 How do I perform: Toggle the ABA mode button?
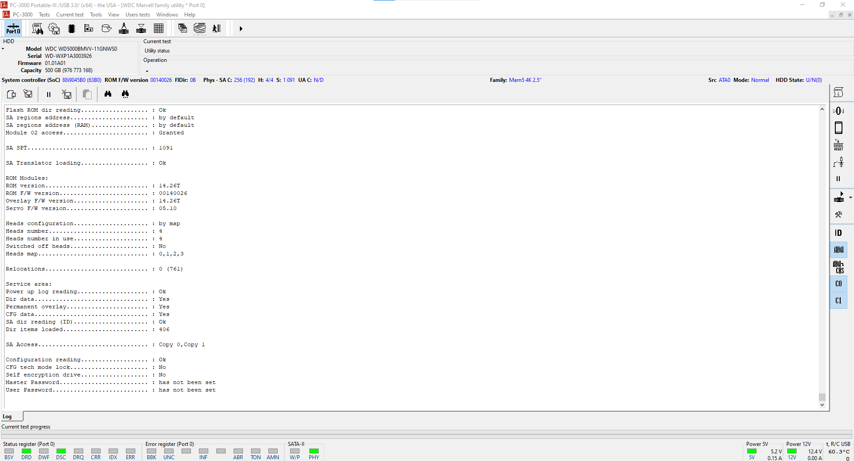(x=838, y=250)
